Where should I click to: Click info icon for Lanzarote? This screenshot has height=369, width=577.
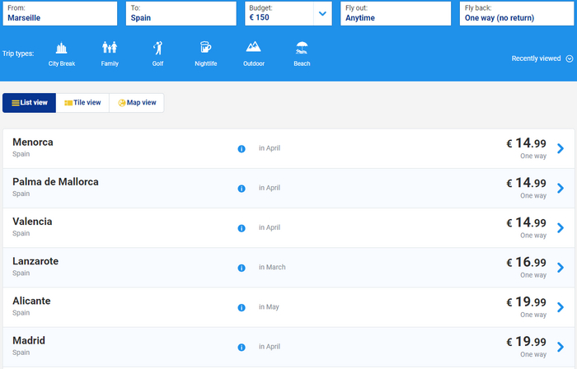(x=242, y=268)
